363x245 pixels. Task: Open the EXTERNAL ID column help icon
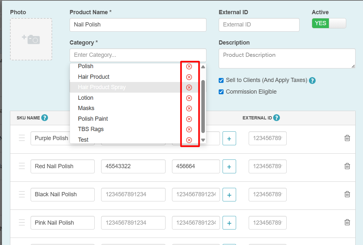[276, 118]
